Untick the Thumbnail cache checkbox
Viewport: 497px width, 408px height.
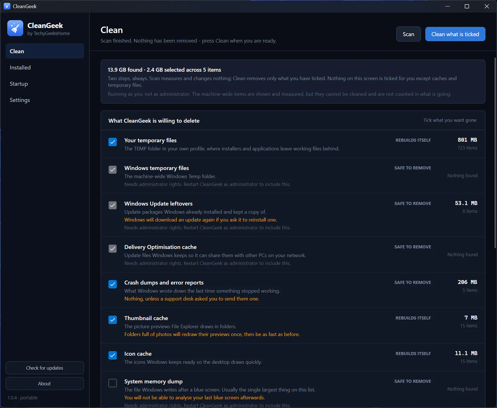click(x=113, y=320)
